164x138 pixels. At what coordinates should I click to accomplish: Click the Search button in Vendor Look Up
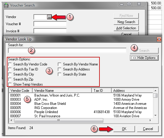point(144,51)
